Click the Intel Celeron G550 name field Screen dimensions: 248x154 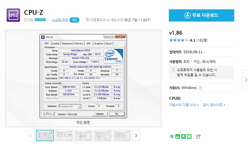pos(81,50)
